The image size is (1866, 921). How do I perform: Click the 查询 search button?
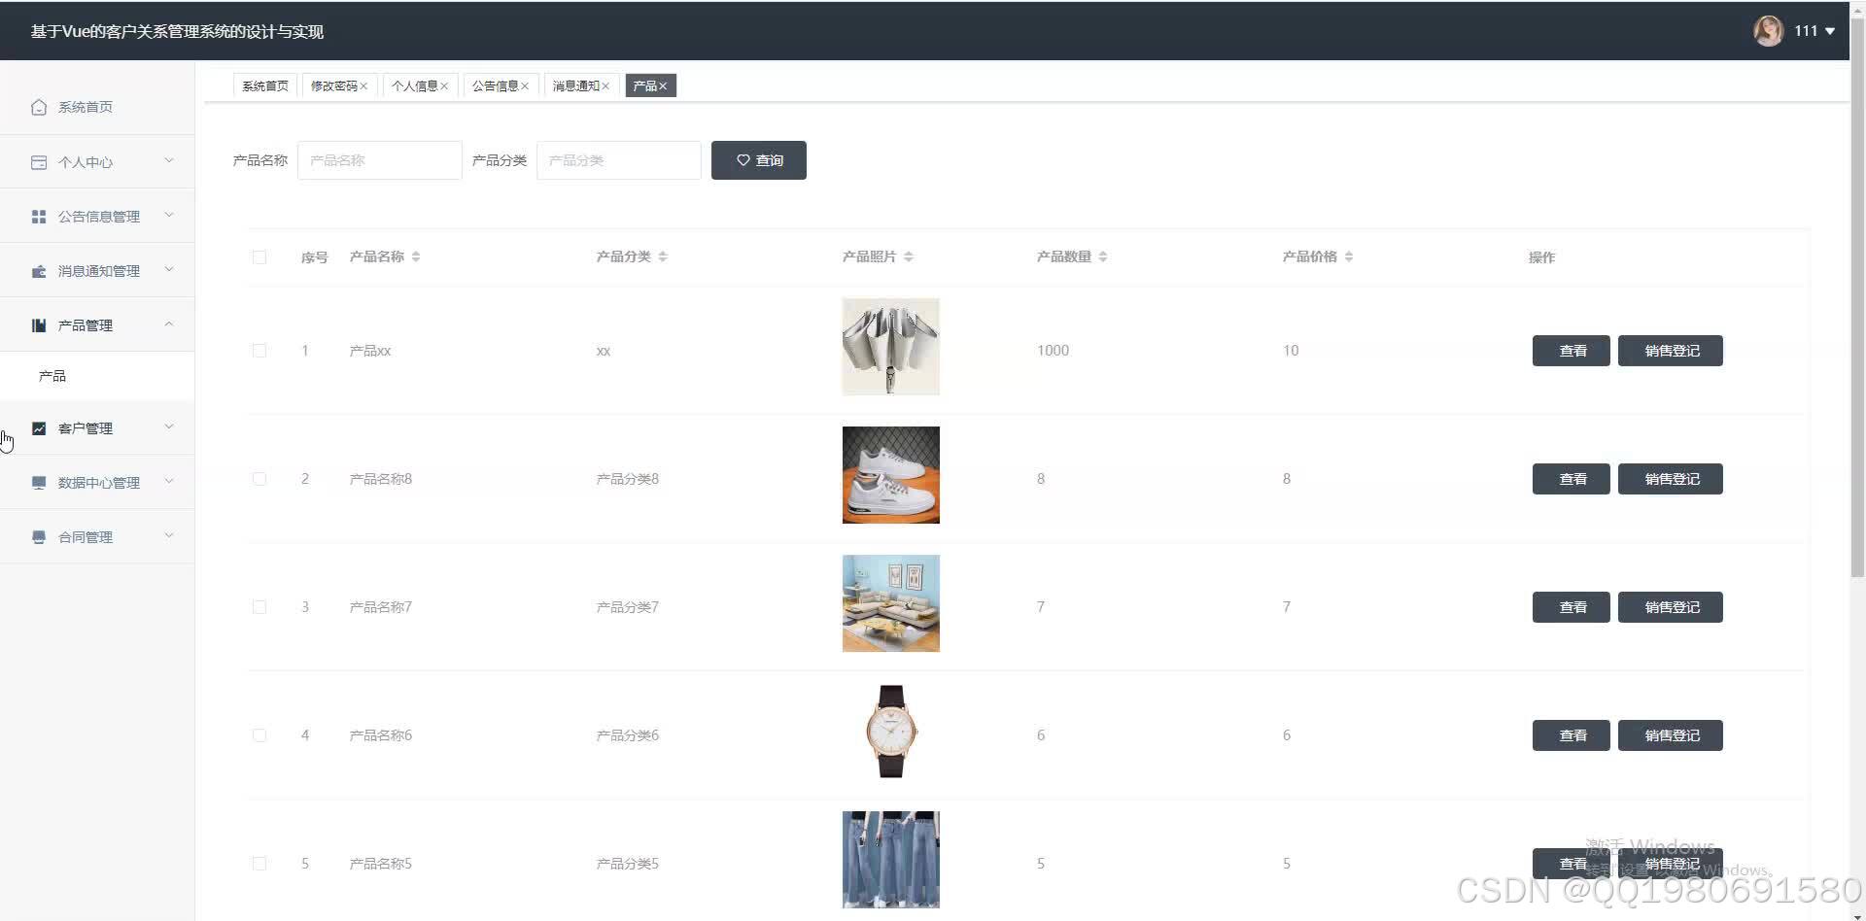click(759, 160)
